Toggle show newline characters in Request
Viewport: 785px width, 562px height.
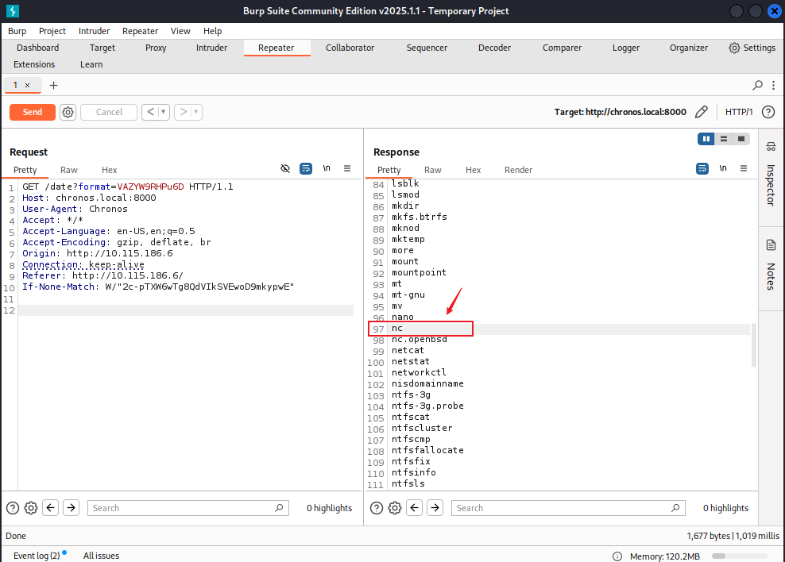pyautogui.click(x=327, y=168)
